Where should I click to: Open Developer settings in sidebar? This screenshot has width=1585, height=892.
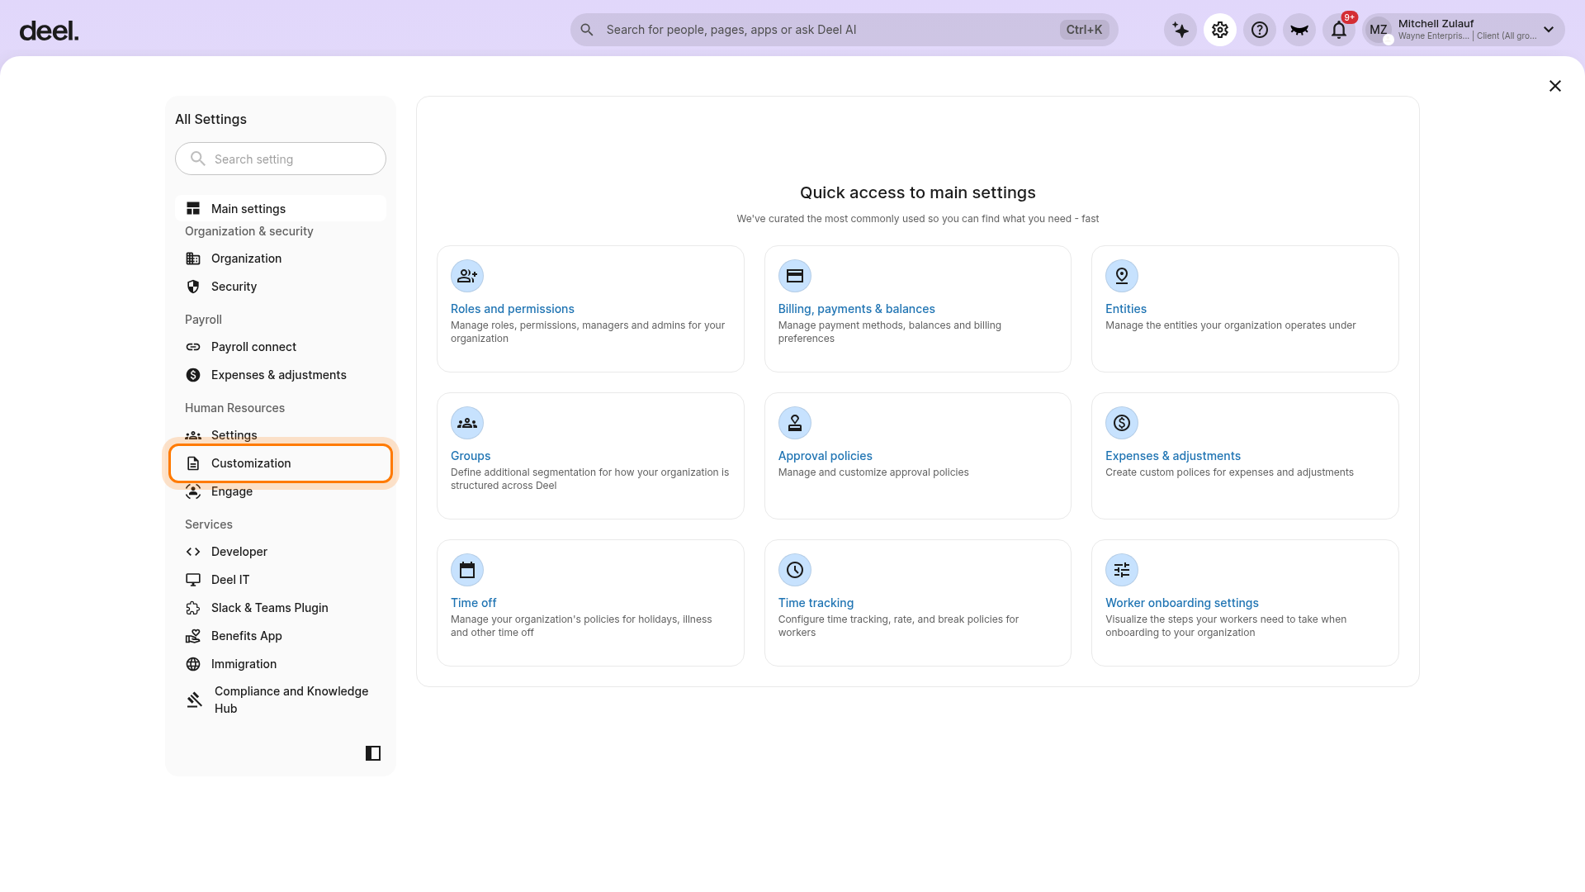point(281,552)
